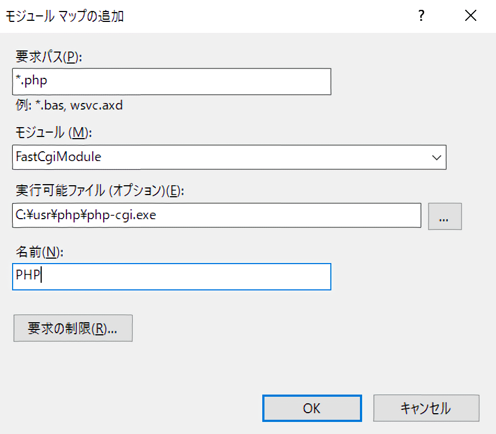Click the モジュール マップの追加 title text
The height and width of the screenshot is (434, 496).
click(x=65, y=16)
